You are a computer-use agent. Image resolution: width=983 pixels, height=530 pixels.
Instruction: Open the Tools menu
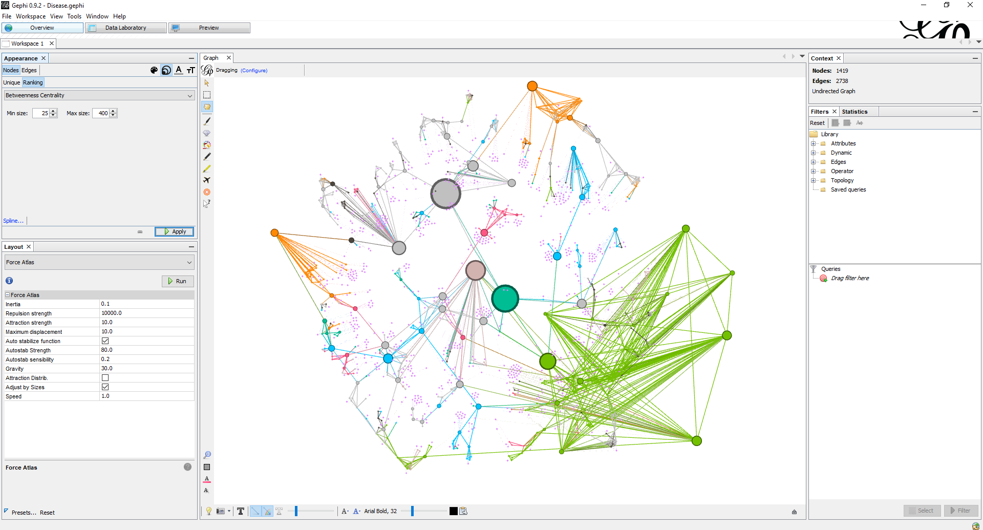74,16
